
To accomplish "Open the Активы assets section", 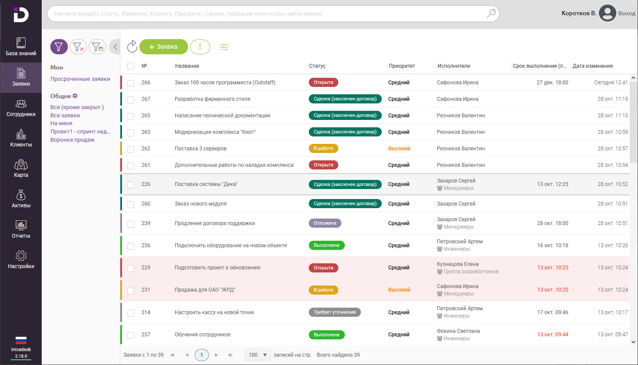I will tap(21, 199).
